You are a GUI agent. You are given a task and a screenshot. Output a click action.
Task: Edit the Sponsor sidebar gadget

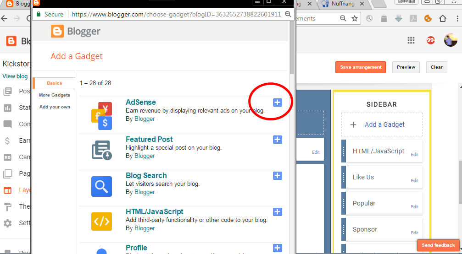[414, 232]
